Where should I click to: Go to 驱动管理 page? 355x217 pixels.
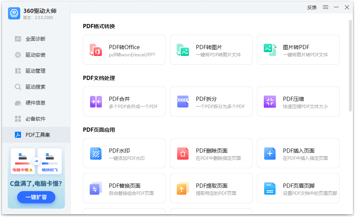click(x=36, y=71)
